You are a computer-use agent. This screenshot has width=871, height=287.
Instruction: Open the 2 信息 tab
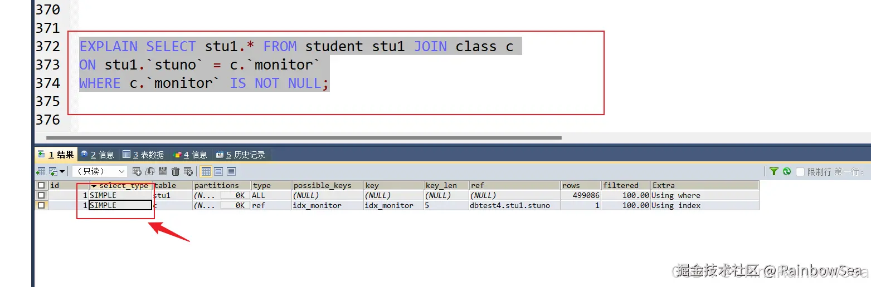98,155
